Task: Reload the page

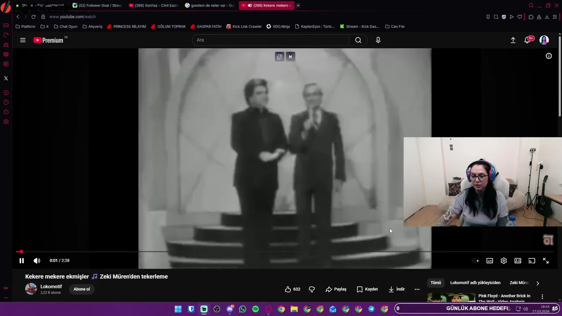Action: tap(33, 17)
